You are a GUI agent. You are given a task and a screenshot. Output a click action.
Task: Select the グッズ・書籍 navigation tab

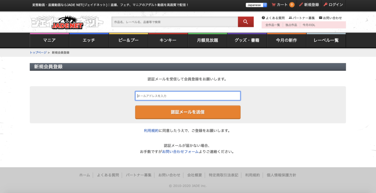click(247, 40)
